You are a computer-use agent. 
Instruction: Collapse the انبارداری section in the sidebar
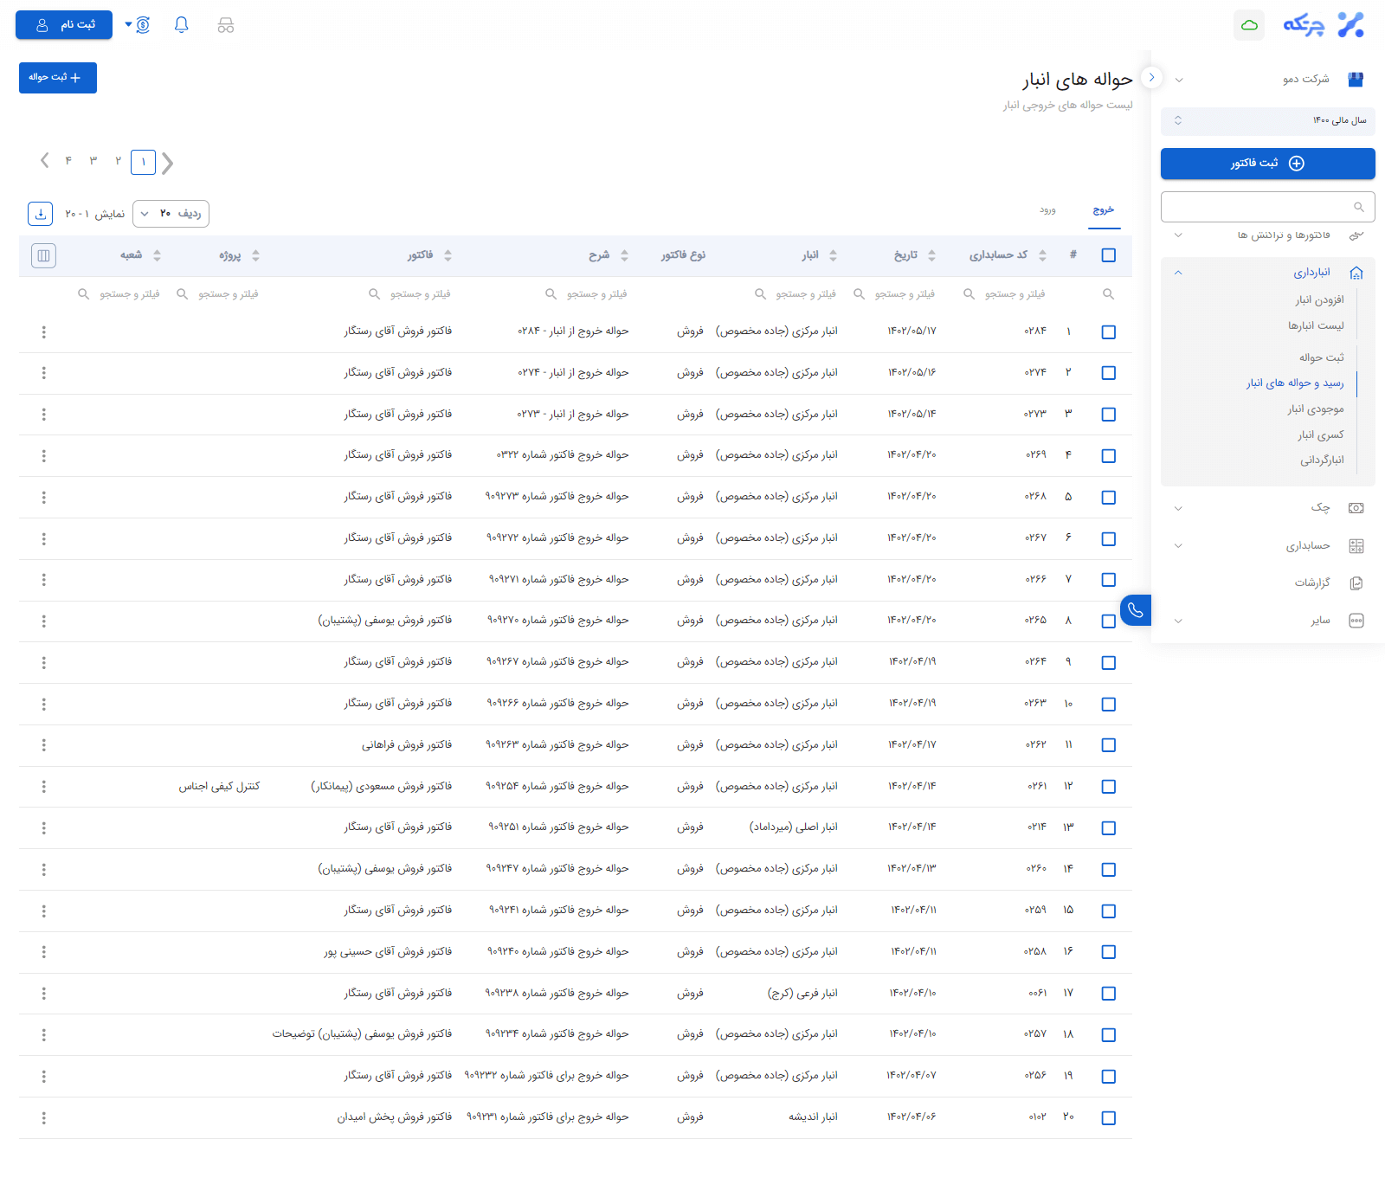click(x=1178, y=272)
